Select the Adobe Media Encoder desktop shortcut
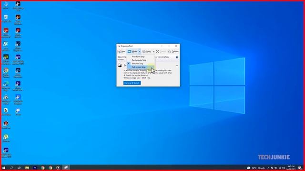305x171 pixels. 18,59
